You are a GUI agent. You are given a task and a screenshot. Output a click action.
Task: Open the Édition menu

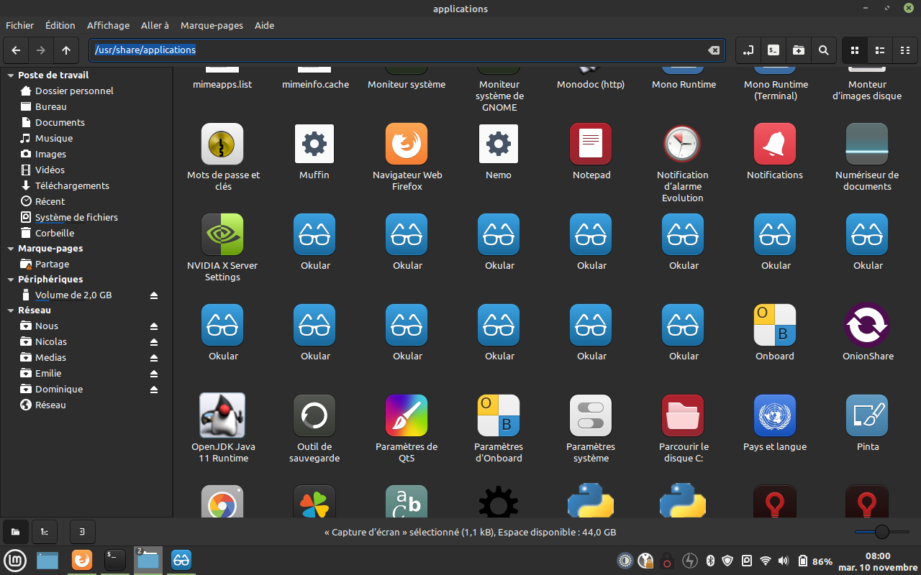(x=60, y=25)
